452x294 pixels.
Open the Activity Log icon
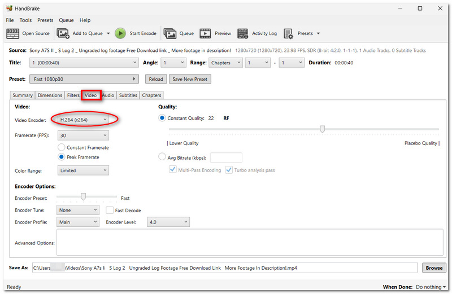pyautogui.click(x=242, y=33)
